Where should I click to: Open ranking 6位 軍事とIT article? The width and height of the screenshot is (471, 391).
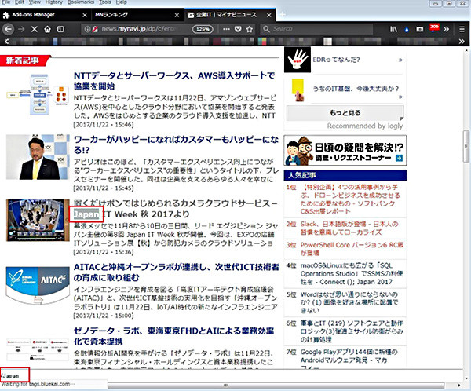[x=352, y=331]
